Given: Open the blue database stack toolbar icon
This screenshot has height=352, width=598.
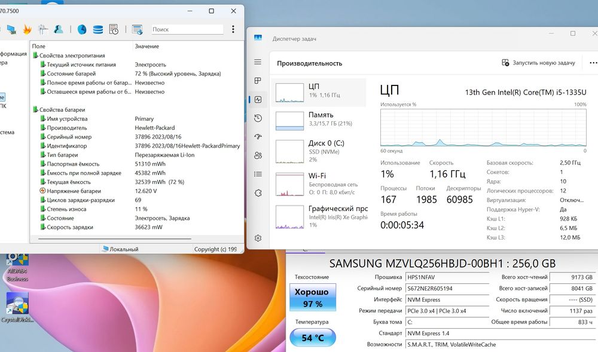Looking at the screenshot, I should tap(98, 29).
